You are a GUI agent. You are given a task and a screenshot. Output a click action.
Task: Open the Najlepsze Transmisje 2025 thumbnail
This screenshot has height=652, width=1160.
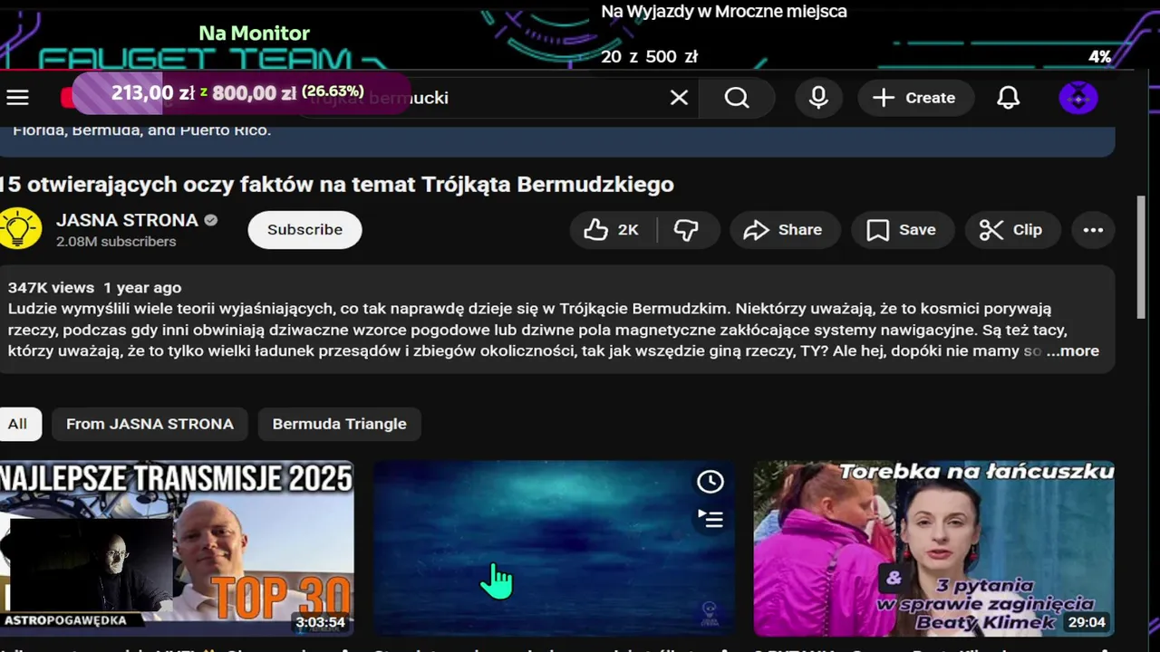pyautogui.click(x=177, y=548)
